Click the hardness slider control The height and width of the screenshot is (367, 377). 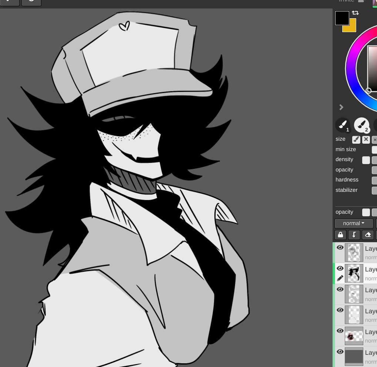[x=374, y=180]
